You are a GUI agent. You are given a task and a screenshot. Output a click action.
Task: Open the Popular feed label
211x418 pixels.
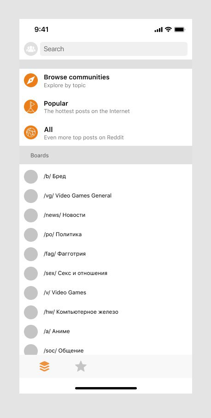pos(56,103)
